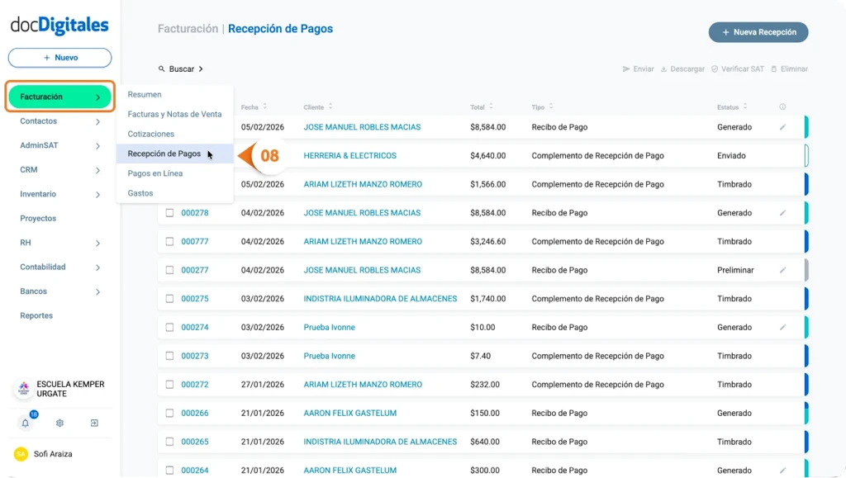846x478 pixels.
Task: Click the Eliminar trash icon
Action: click(774, 69)
